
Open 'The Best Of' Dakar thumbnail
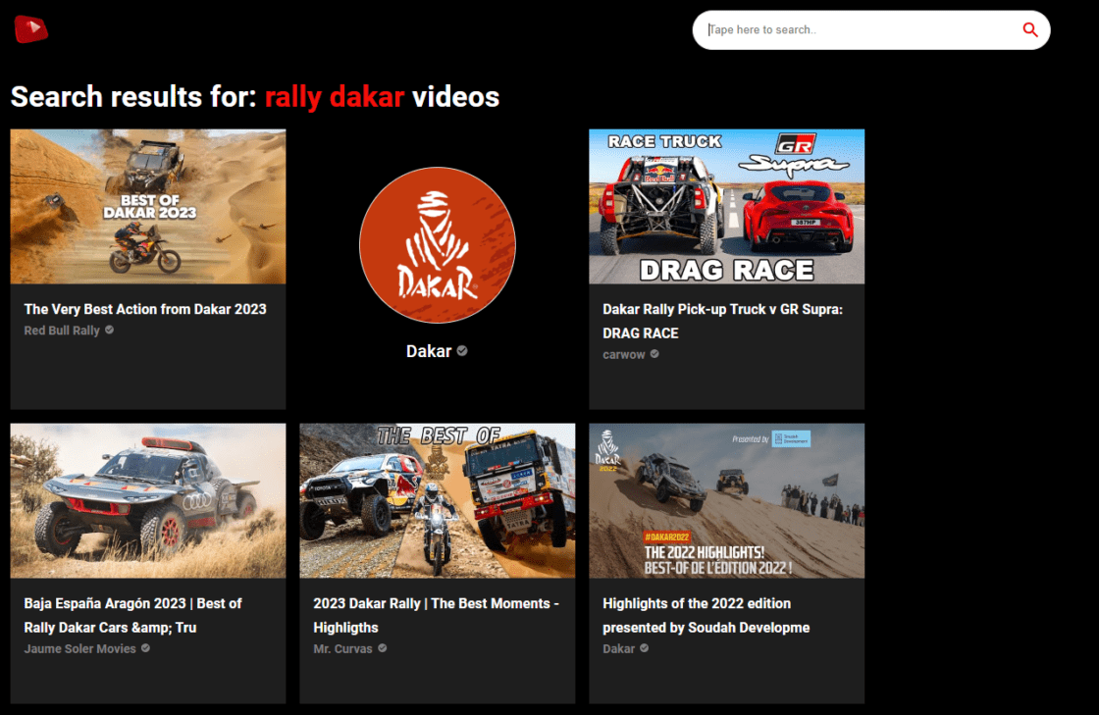point(438,501)
